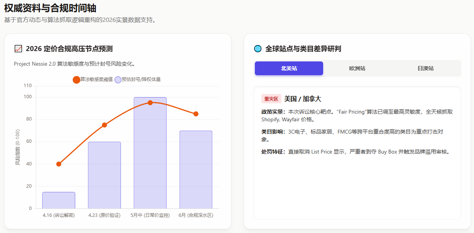Click the 政策实景 paragraph text
This screenshot has height=233, width=474.
357,116
